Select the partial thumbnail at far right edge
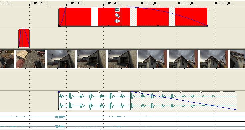 pyautogui.click(x=237, y=59)
